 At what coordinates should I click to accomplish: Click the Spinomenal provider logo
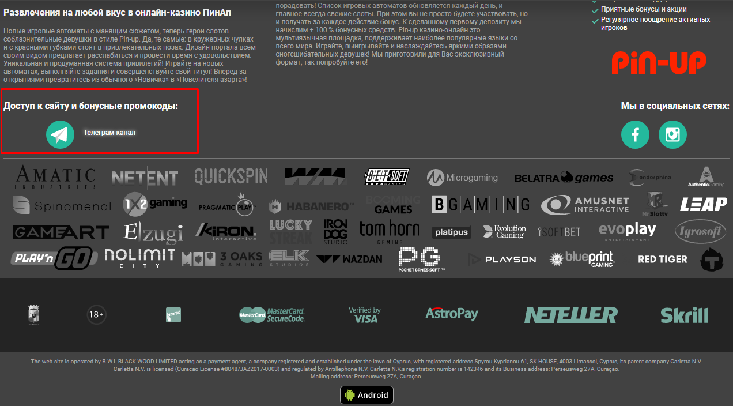coord(62,205)
